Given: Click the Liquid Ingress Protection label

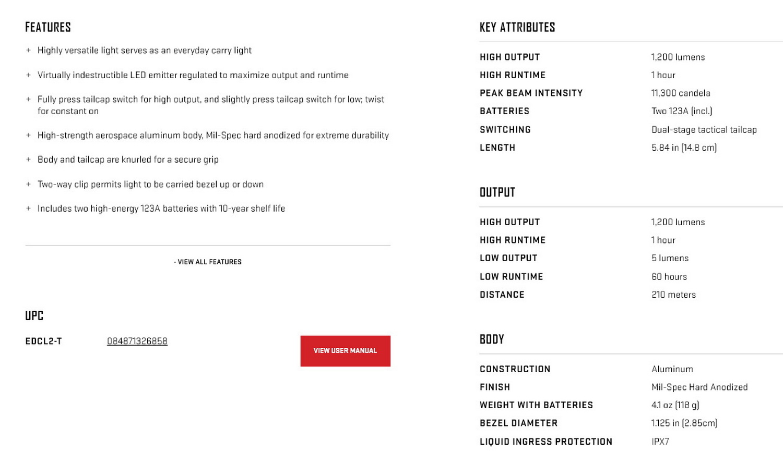Looking at the screenshot, I should tap(545, 442).
